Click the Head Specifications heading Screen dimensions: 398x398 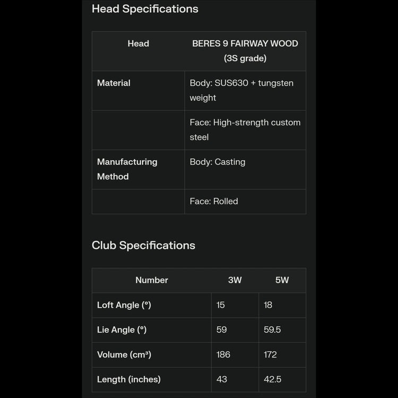145,9
